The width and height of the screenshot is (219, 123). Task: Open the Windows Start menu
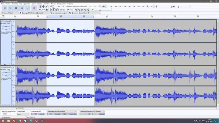click(x=3, y=121)
